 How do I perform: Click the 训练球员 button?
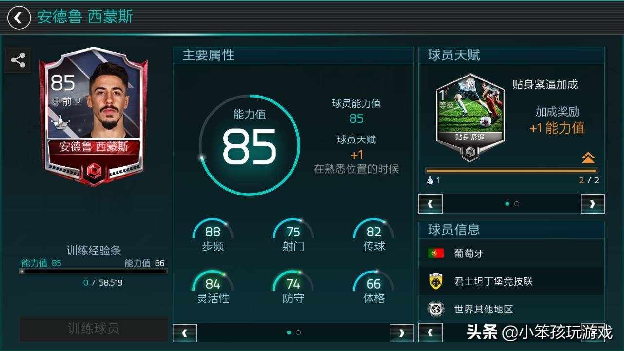tap(94, 329)
